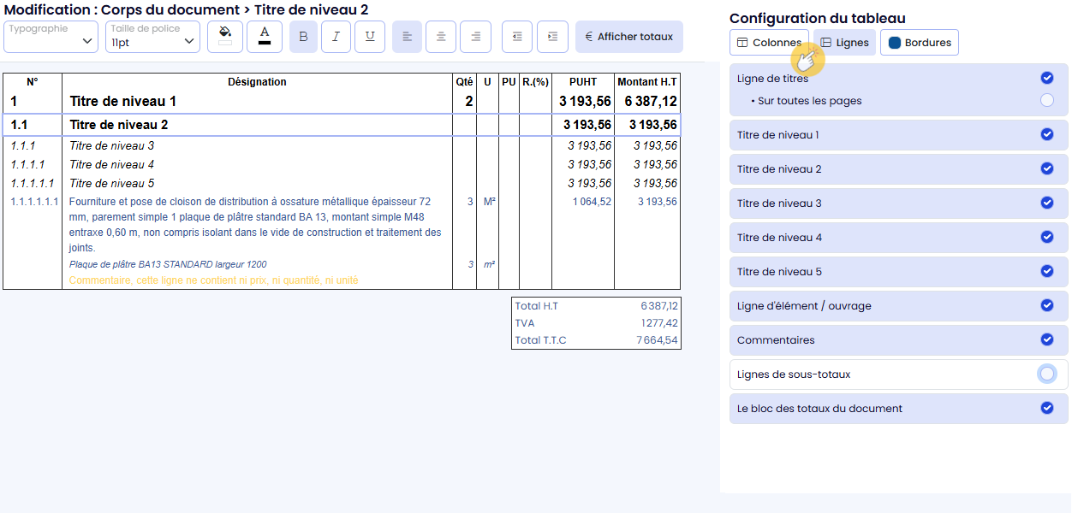The image size is (1072, 513).
Task: Click the Afficher totaux button
Action: point(628,37)
